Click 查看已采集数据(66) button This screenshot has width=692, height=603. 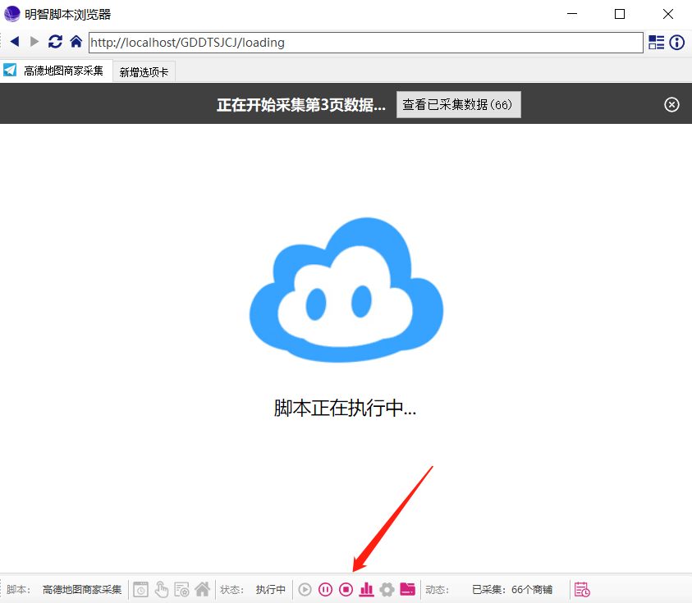coord(459,104)
